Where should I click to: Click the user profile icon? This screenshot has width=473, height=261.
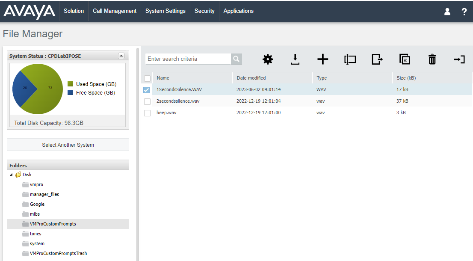coord(447,12)
